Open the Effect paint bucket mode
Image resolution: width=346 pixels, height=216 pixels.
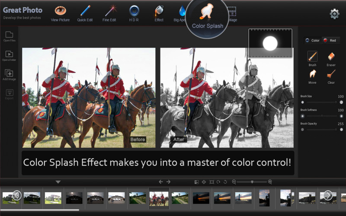(159, 14)
